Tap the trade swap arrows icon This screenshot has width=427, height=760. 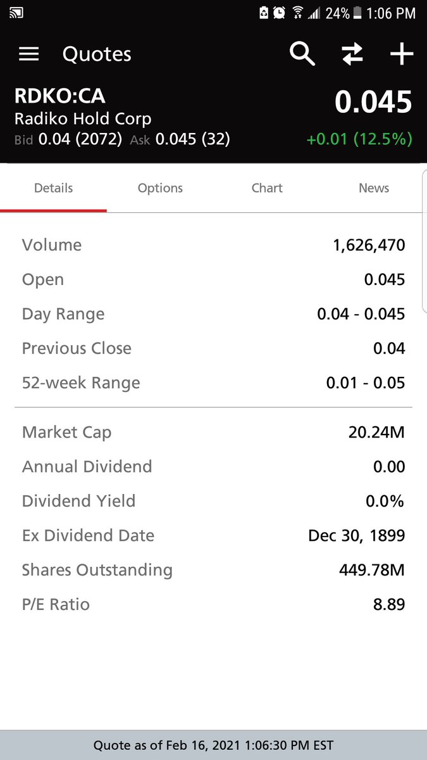point(352,54)
